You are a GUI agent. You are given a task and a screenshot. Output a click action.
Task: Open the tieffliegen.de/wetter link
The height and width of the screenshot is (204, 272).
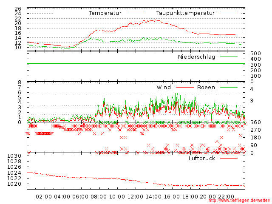(x=239, y=201)
